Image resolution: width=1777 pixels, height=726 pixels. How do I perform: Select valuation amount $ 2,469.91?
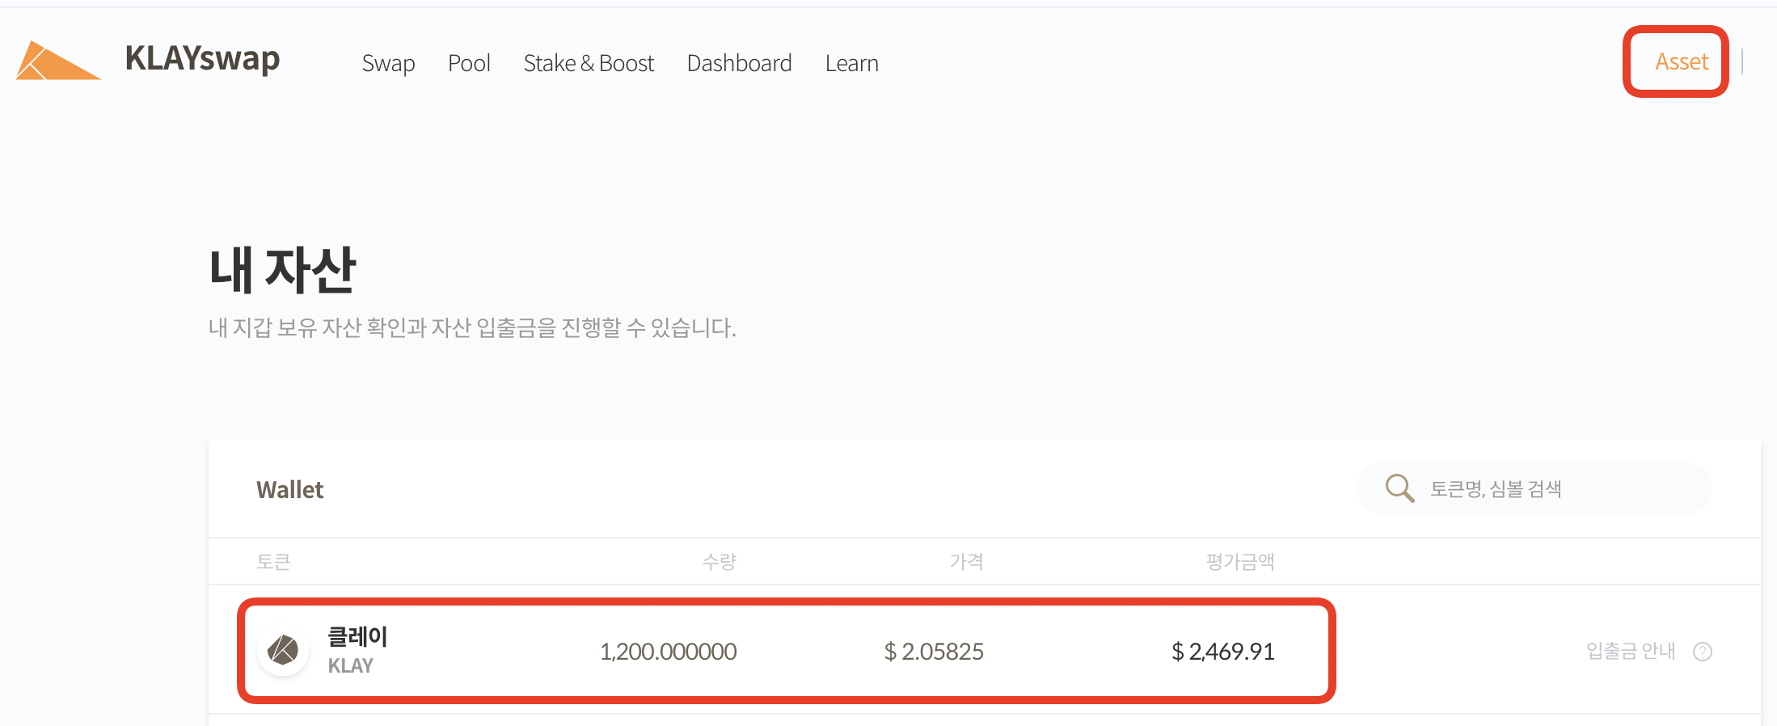click(1222, 652)
